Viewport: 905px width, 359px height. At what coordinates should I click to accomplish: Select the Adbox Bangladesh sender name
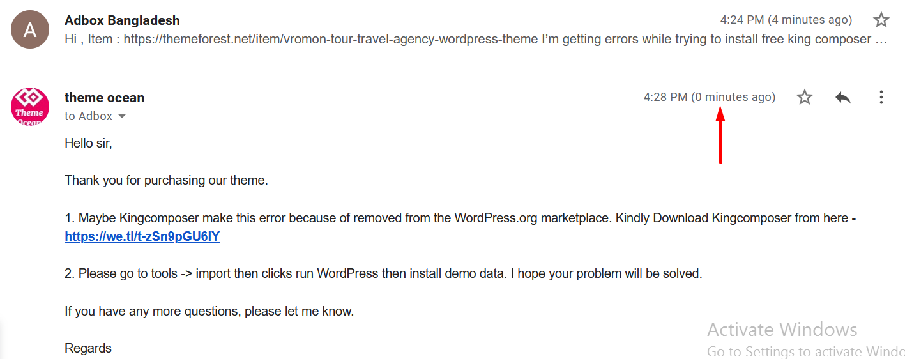(x=122, y=20)
